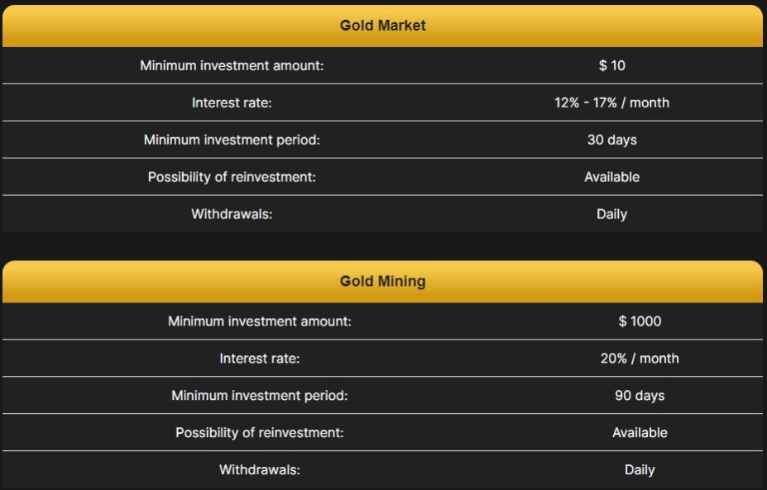The image size is (767, 490).
Task: Click Gold Market's Possibility of reinvestment label
Action: 232,177
